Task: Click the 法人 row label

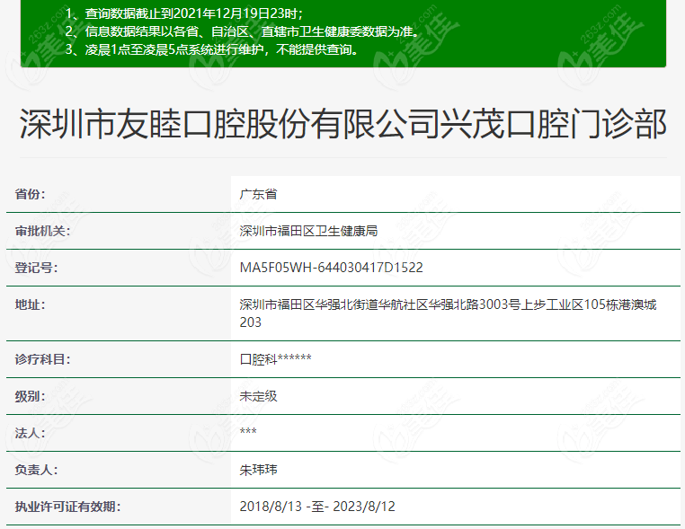Action: [30, 433]
